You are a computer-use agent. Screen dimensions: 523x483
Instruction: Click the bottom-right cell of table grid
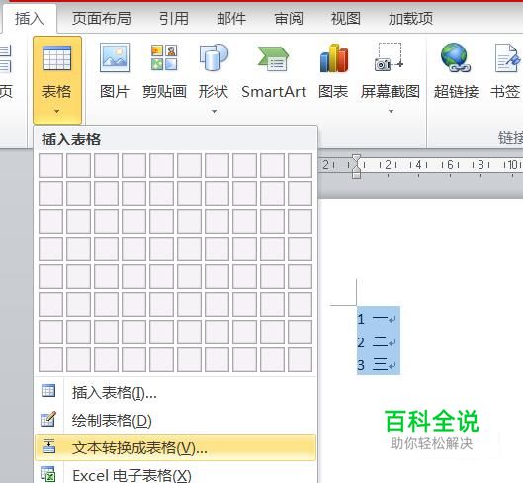click(x=300, y=359)
